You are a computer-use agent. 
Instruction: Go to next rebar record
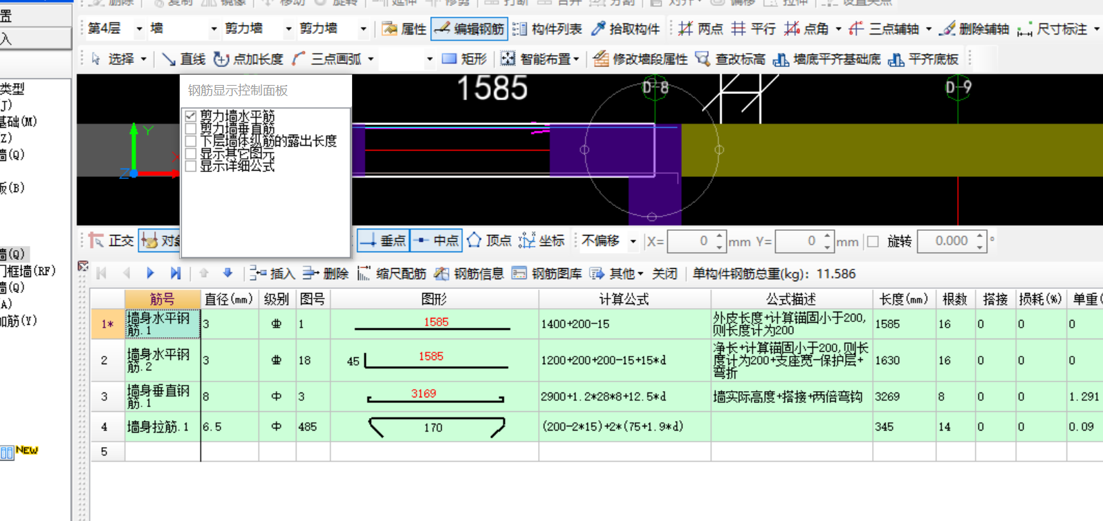tap(150, 274)
